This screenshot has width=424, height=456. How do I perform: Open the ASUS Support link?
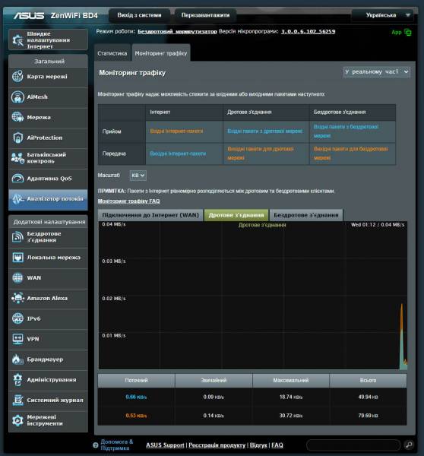pos(165,445)
